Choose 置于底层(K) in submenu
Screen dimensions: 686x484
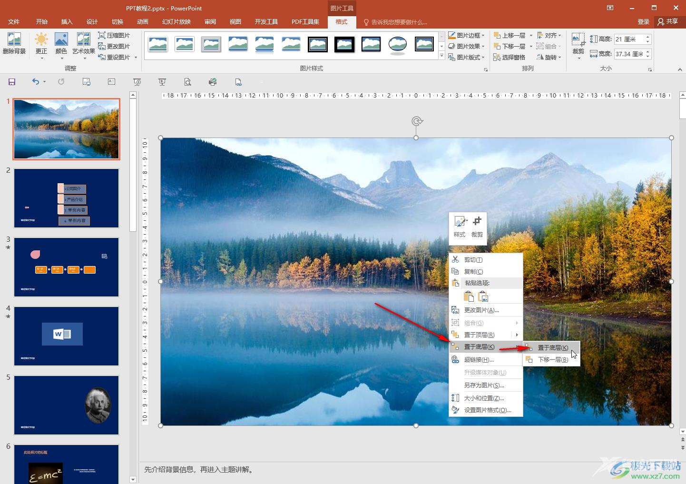(x=551, y=347)
